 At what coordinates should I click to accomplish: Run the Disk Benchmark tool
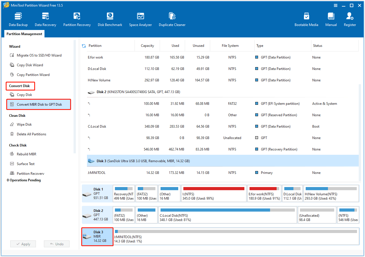110,19
